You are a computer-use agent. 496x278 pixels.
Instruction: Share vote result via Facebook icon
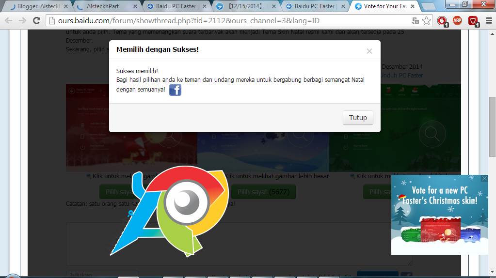175,90
